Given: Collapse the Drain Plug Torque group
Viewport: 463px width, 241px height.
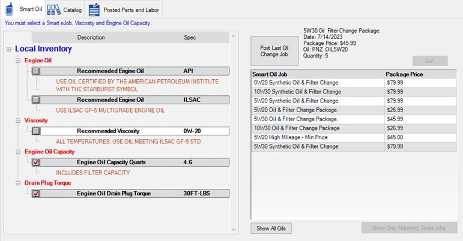Looking at the screenshot, I should [x=18, y=183].
